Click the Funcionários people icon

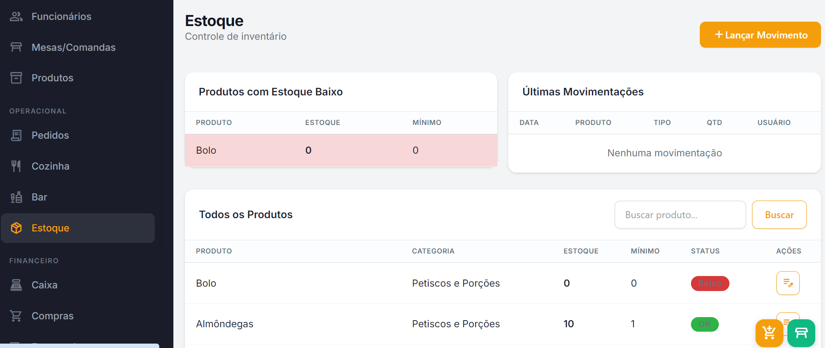click(16, 16)
